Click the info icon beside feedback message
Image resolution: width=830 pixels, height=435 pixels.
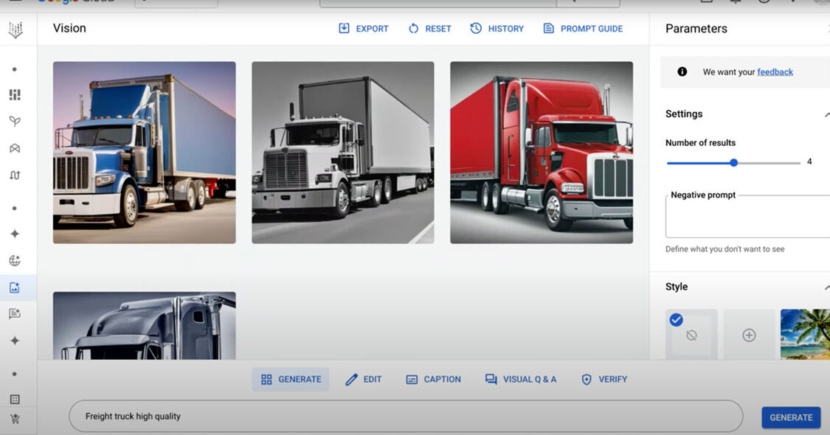click(x=682, y=72)
